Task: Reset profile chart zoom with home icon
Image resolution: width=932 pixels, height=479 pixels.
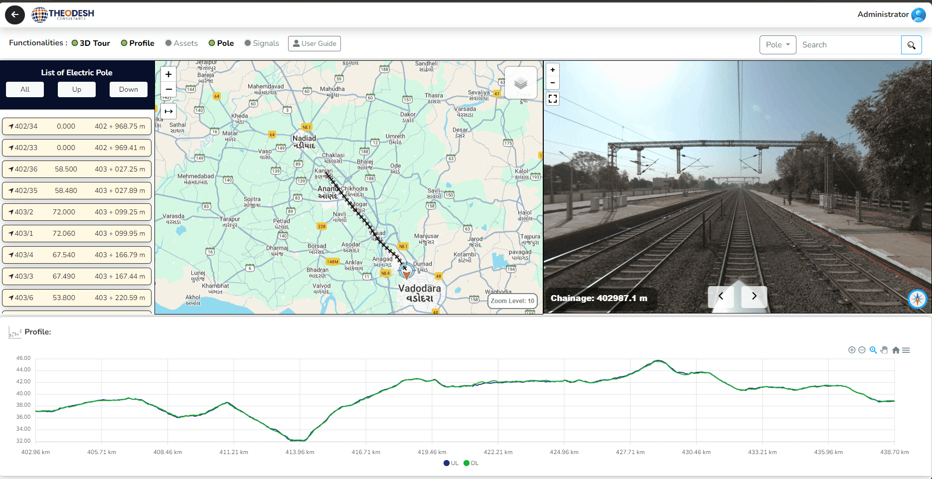Action: point(896,350)
